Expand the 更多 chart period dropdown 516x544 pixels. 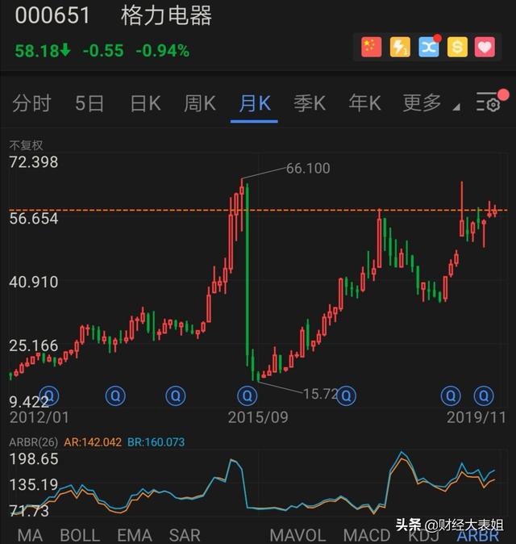point(430,103)
